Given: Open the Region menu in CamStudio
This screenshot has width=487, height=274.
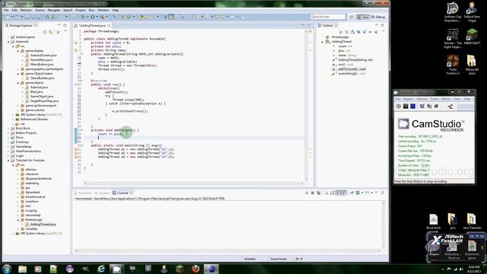Looking at the screenshot, I should 408,99.
